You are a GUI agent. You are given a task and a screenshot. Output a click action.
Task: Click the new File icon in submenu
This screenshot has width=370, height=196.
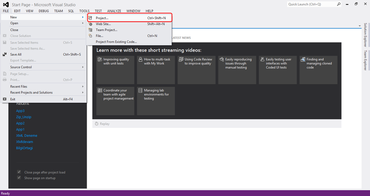click(x=91, y=36)
